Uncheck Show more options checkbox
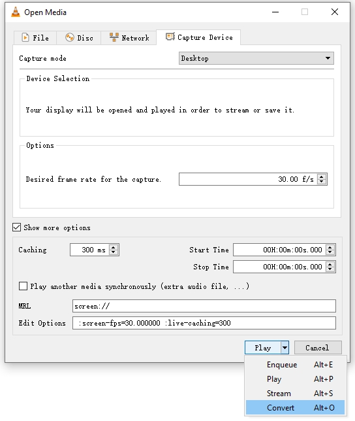Viewport: 355px width, 421px height. coord(16,227)
